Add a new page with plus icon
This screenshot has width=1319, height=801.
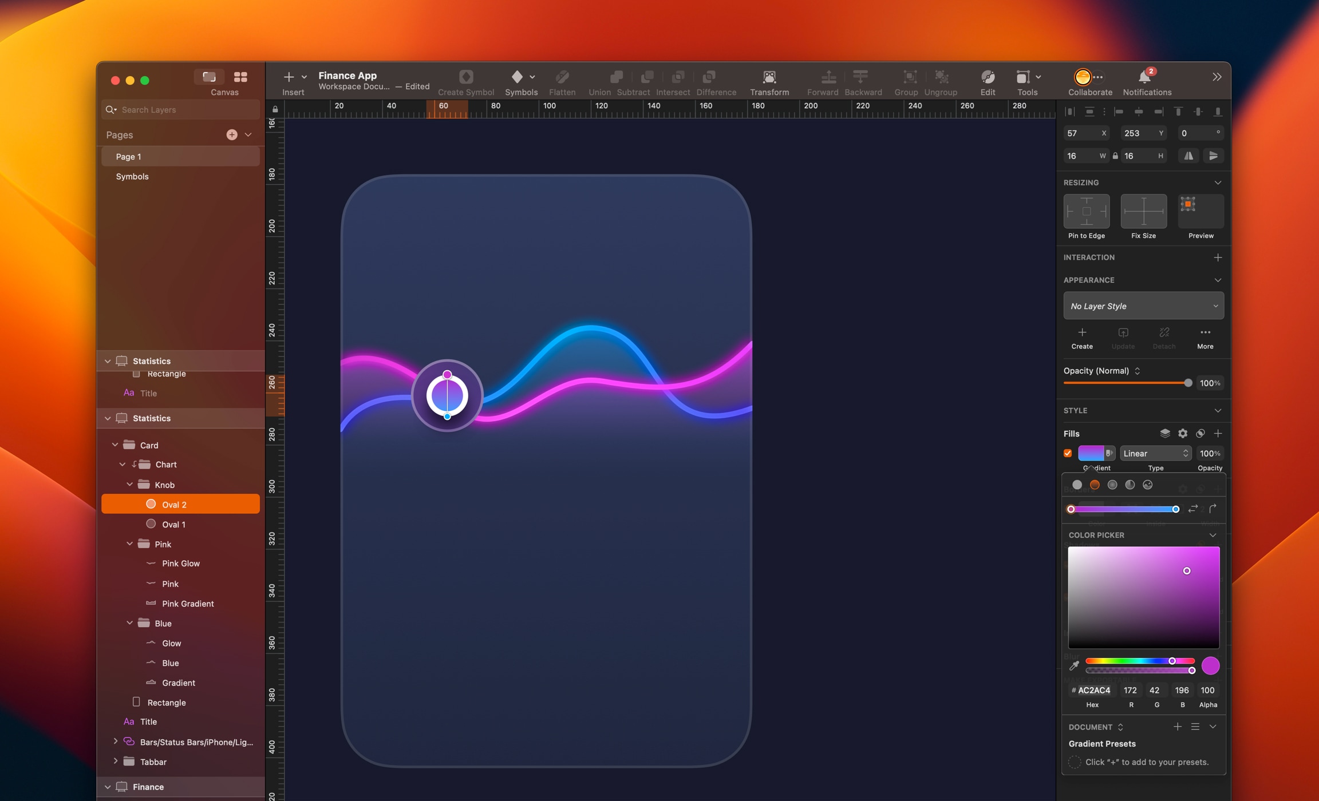231,134
